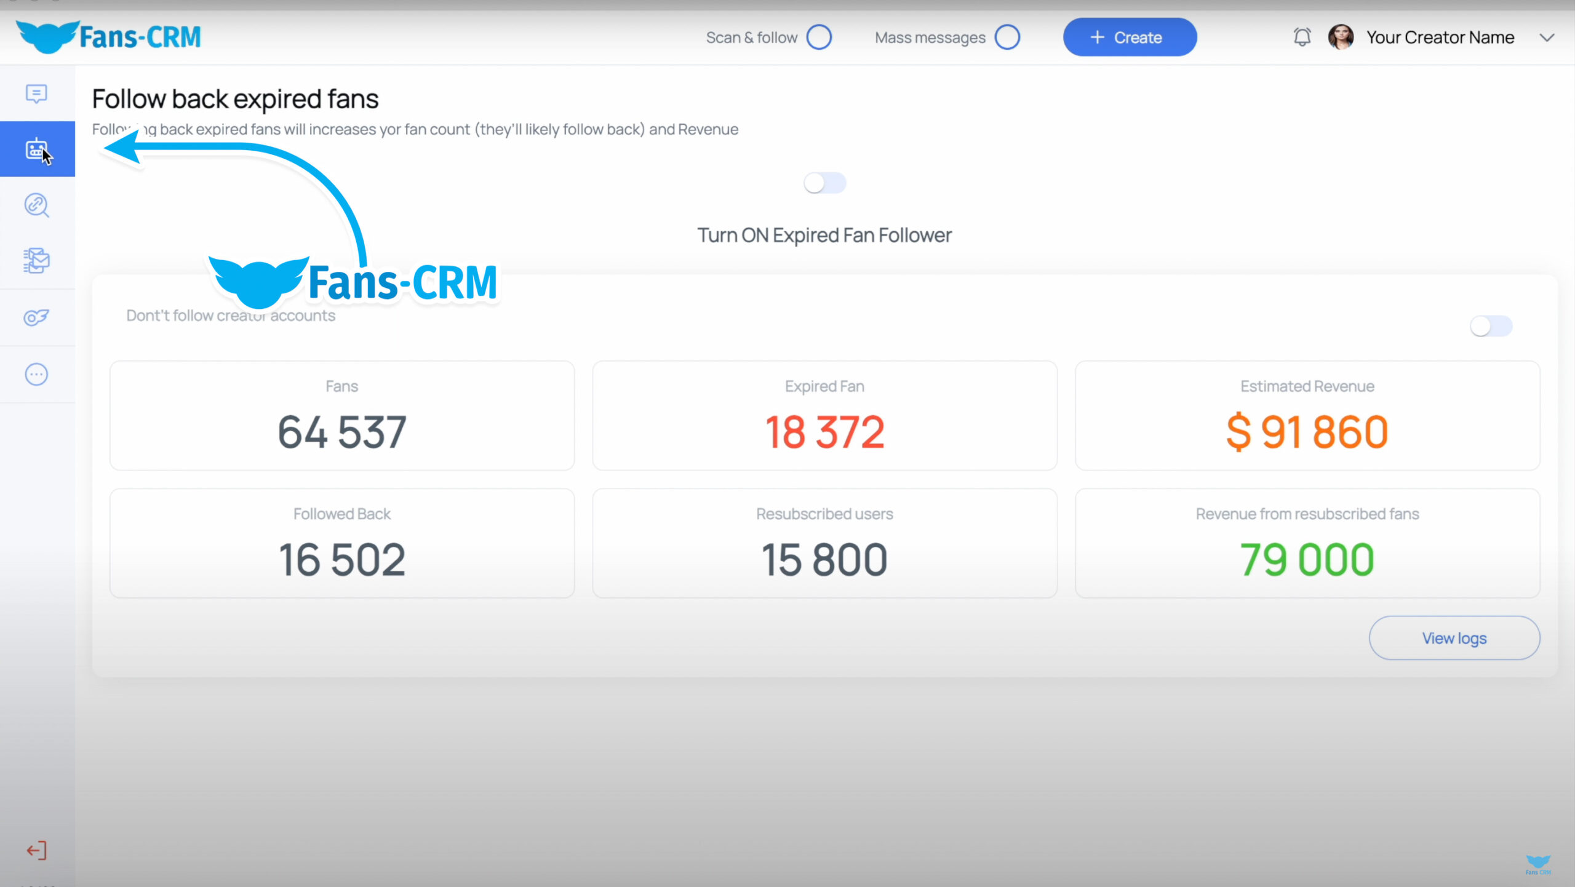Click the Fans count 64 537

[342, 432]
